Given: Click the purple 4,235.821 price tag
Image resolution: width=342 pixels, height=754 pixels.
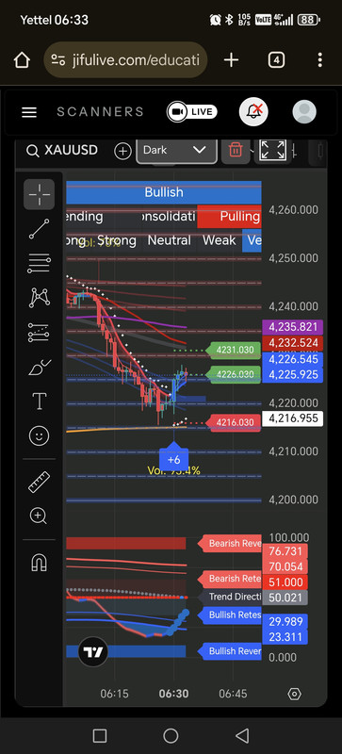Looking at the screenshot, I should coord(292,327).
